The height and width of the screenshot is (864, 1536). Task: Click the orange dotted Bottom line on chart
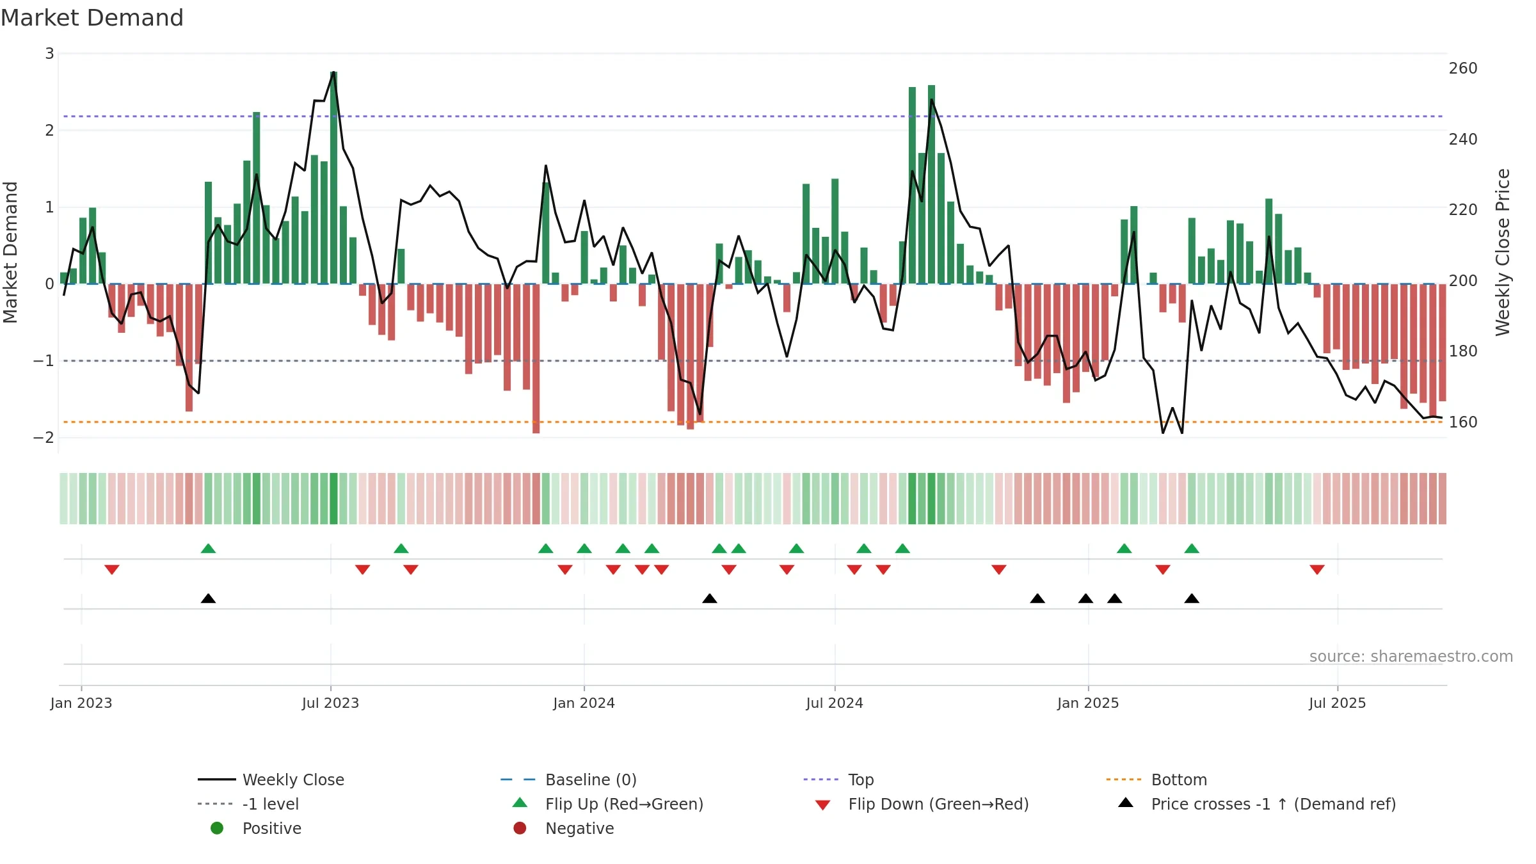753,422
